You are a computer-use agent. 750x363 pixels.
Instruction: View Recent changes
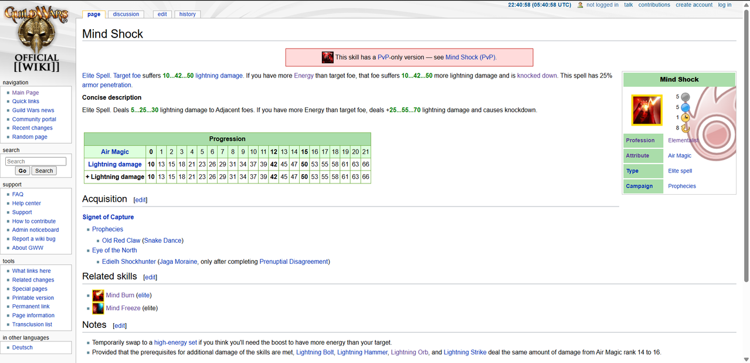32,128
